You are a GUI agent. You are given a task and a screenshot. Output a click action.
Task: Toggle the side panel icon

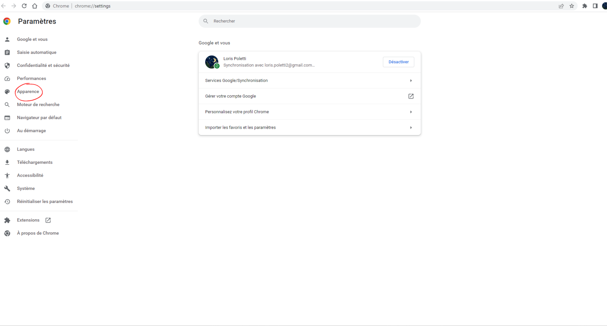pos(595,6)
